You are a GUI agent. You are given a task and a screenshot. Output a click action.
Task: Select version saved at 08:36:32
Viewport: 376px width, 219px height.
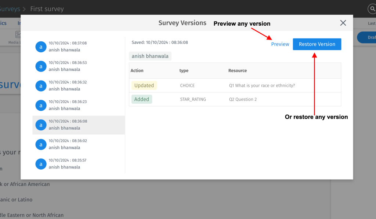click(x=79, y=86)
